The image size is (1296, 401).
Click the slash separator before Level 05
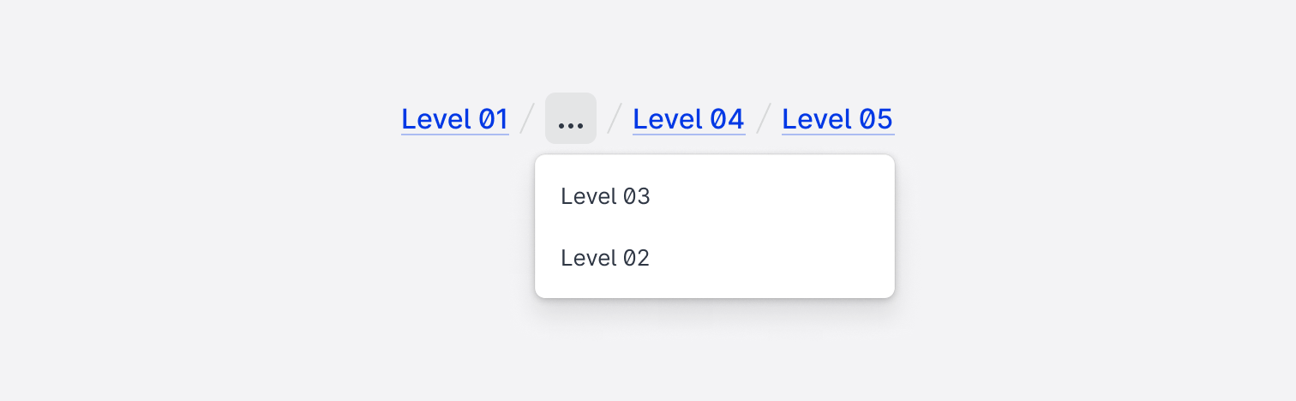pyautogui.click(x=763, y=119)
